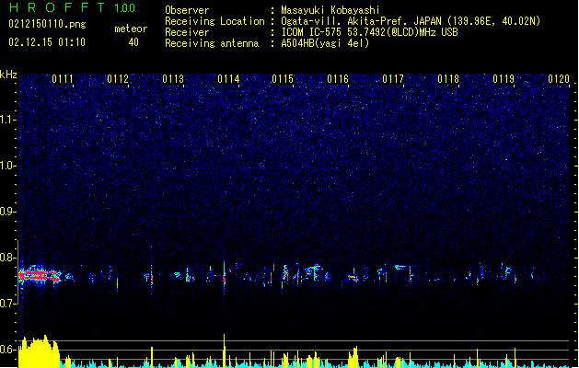The width and height of the screenshot is (579, 368).
Task: Click the meteor label
Action: [131, 29]
